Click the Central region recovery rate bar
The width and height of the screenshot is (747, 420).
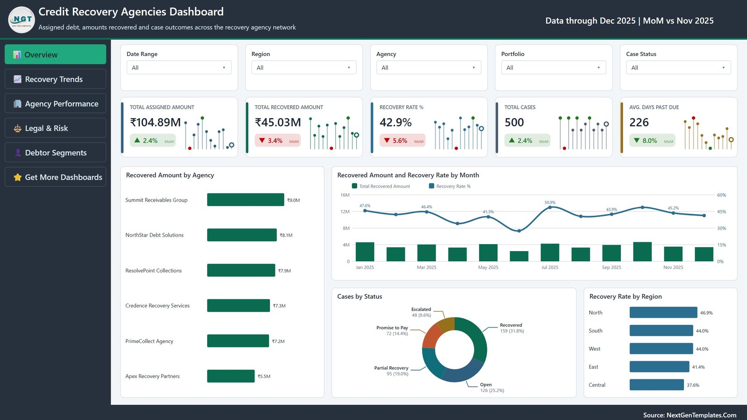pyautogui.click(x=657, y=385)
